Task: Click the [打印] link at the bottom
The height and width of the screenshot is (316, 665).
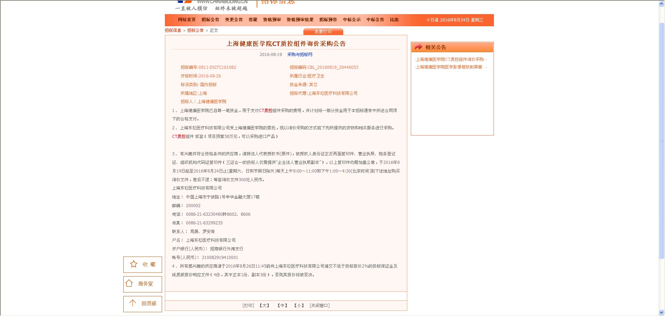Action: (248, 306)
